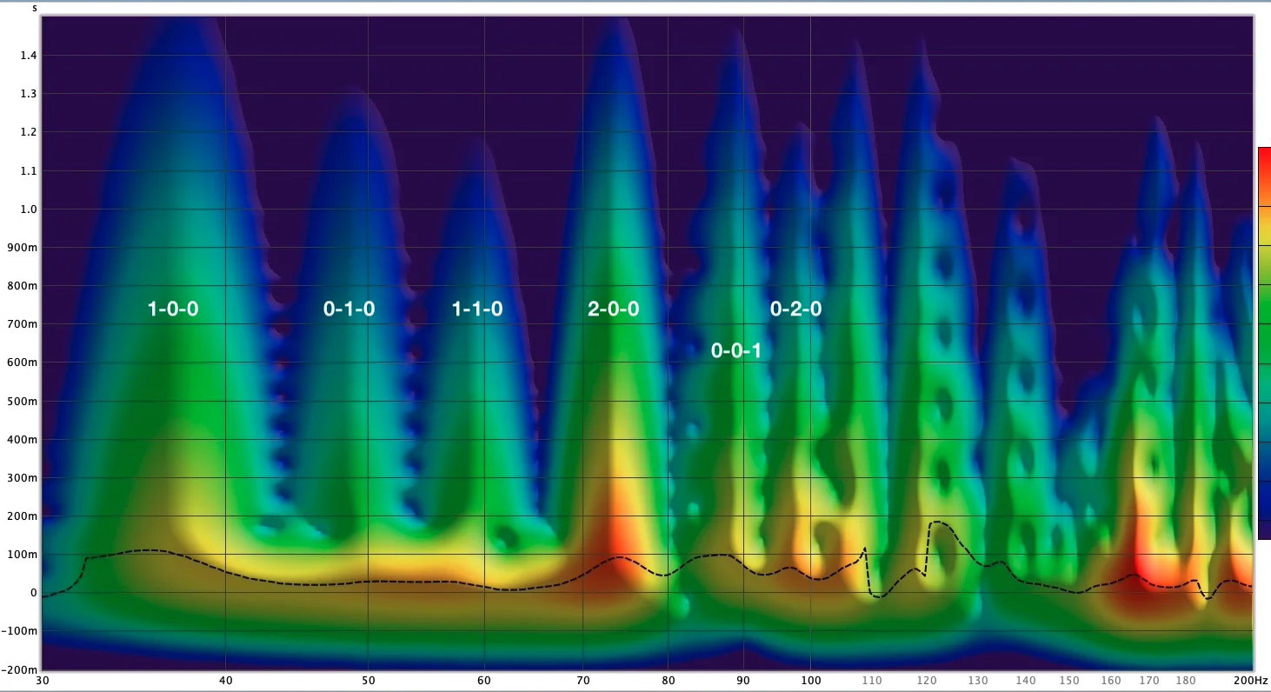This screenshot has width=1271, height=692.
Task: Click the 200m time axis label
Action: [x=23, y=516]
